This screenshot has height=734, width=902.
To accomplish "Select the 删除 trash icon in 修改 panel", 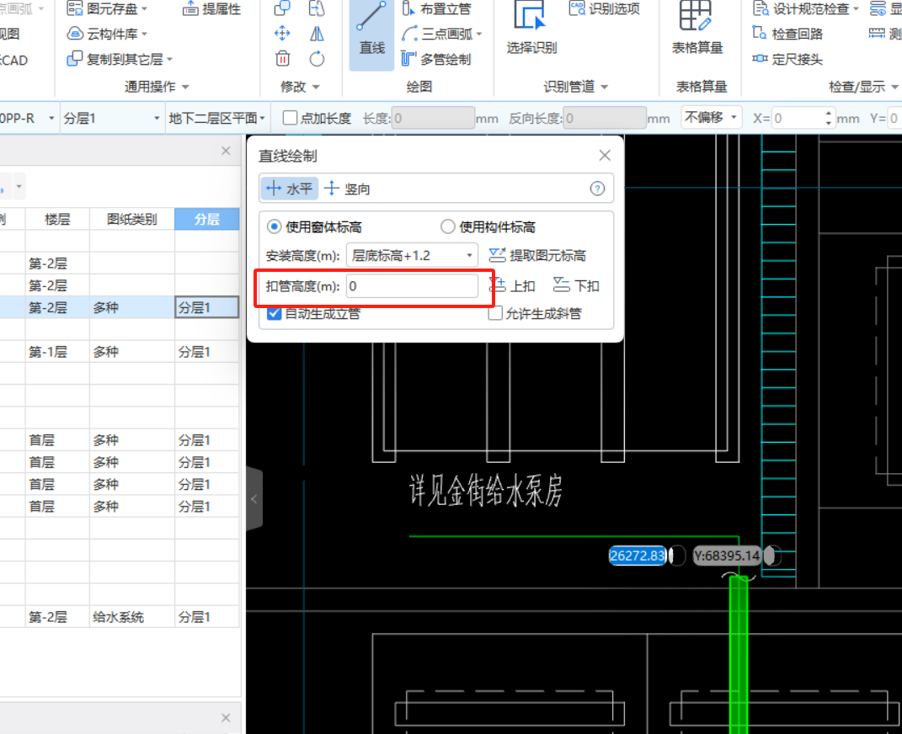I will coord(282,59).
